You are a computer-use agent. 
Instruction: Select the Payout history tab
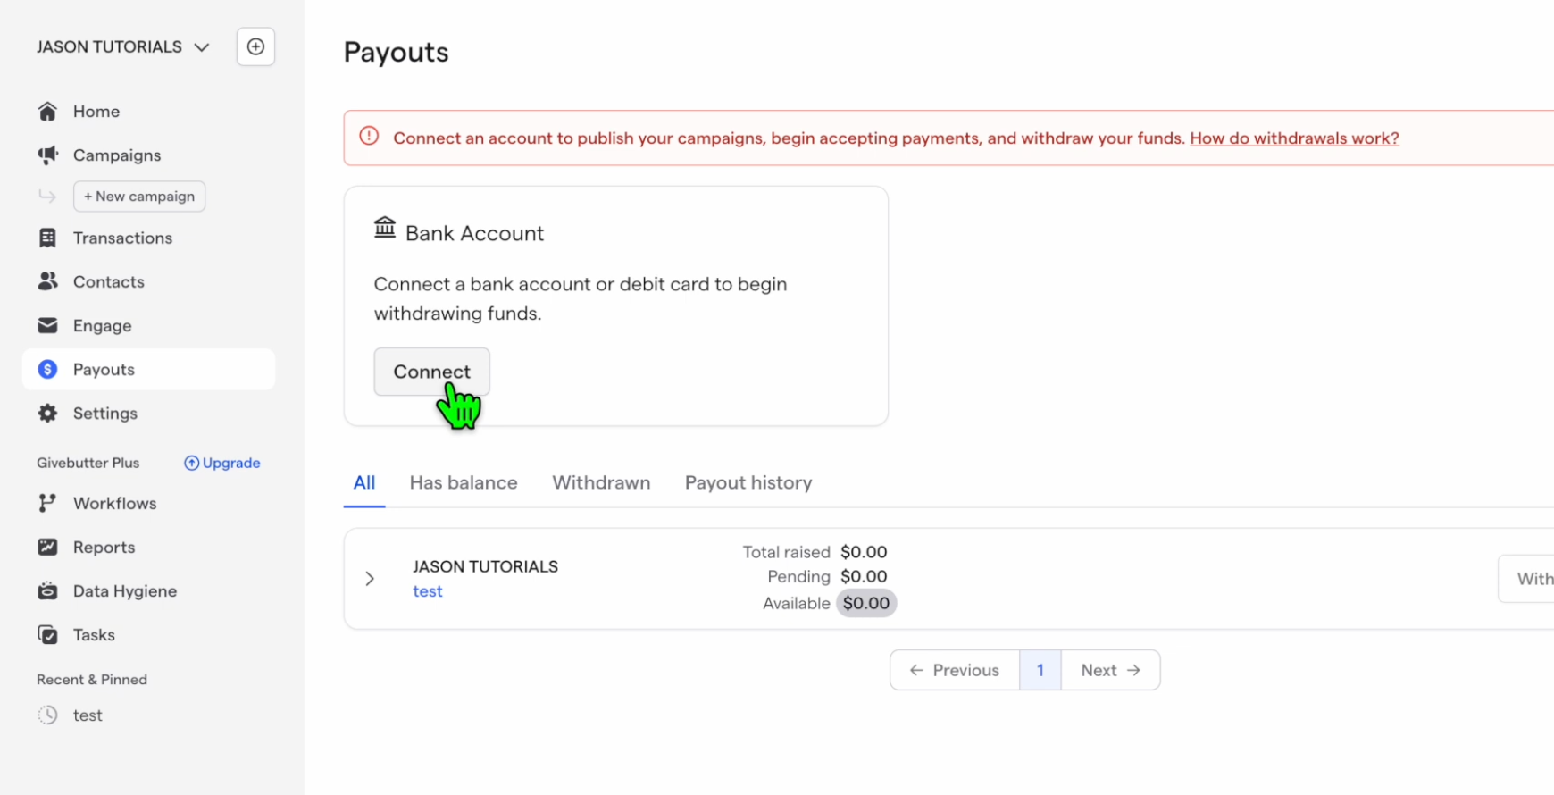748,483
